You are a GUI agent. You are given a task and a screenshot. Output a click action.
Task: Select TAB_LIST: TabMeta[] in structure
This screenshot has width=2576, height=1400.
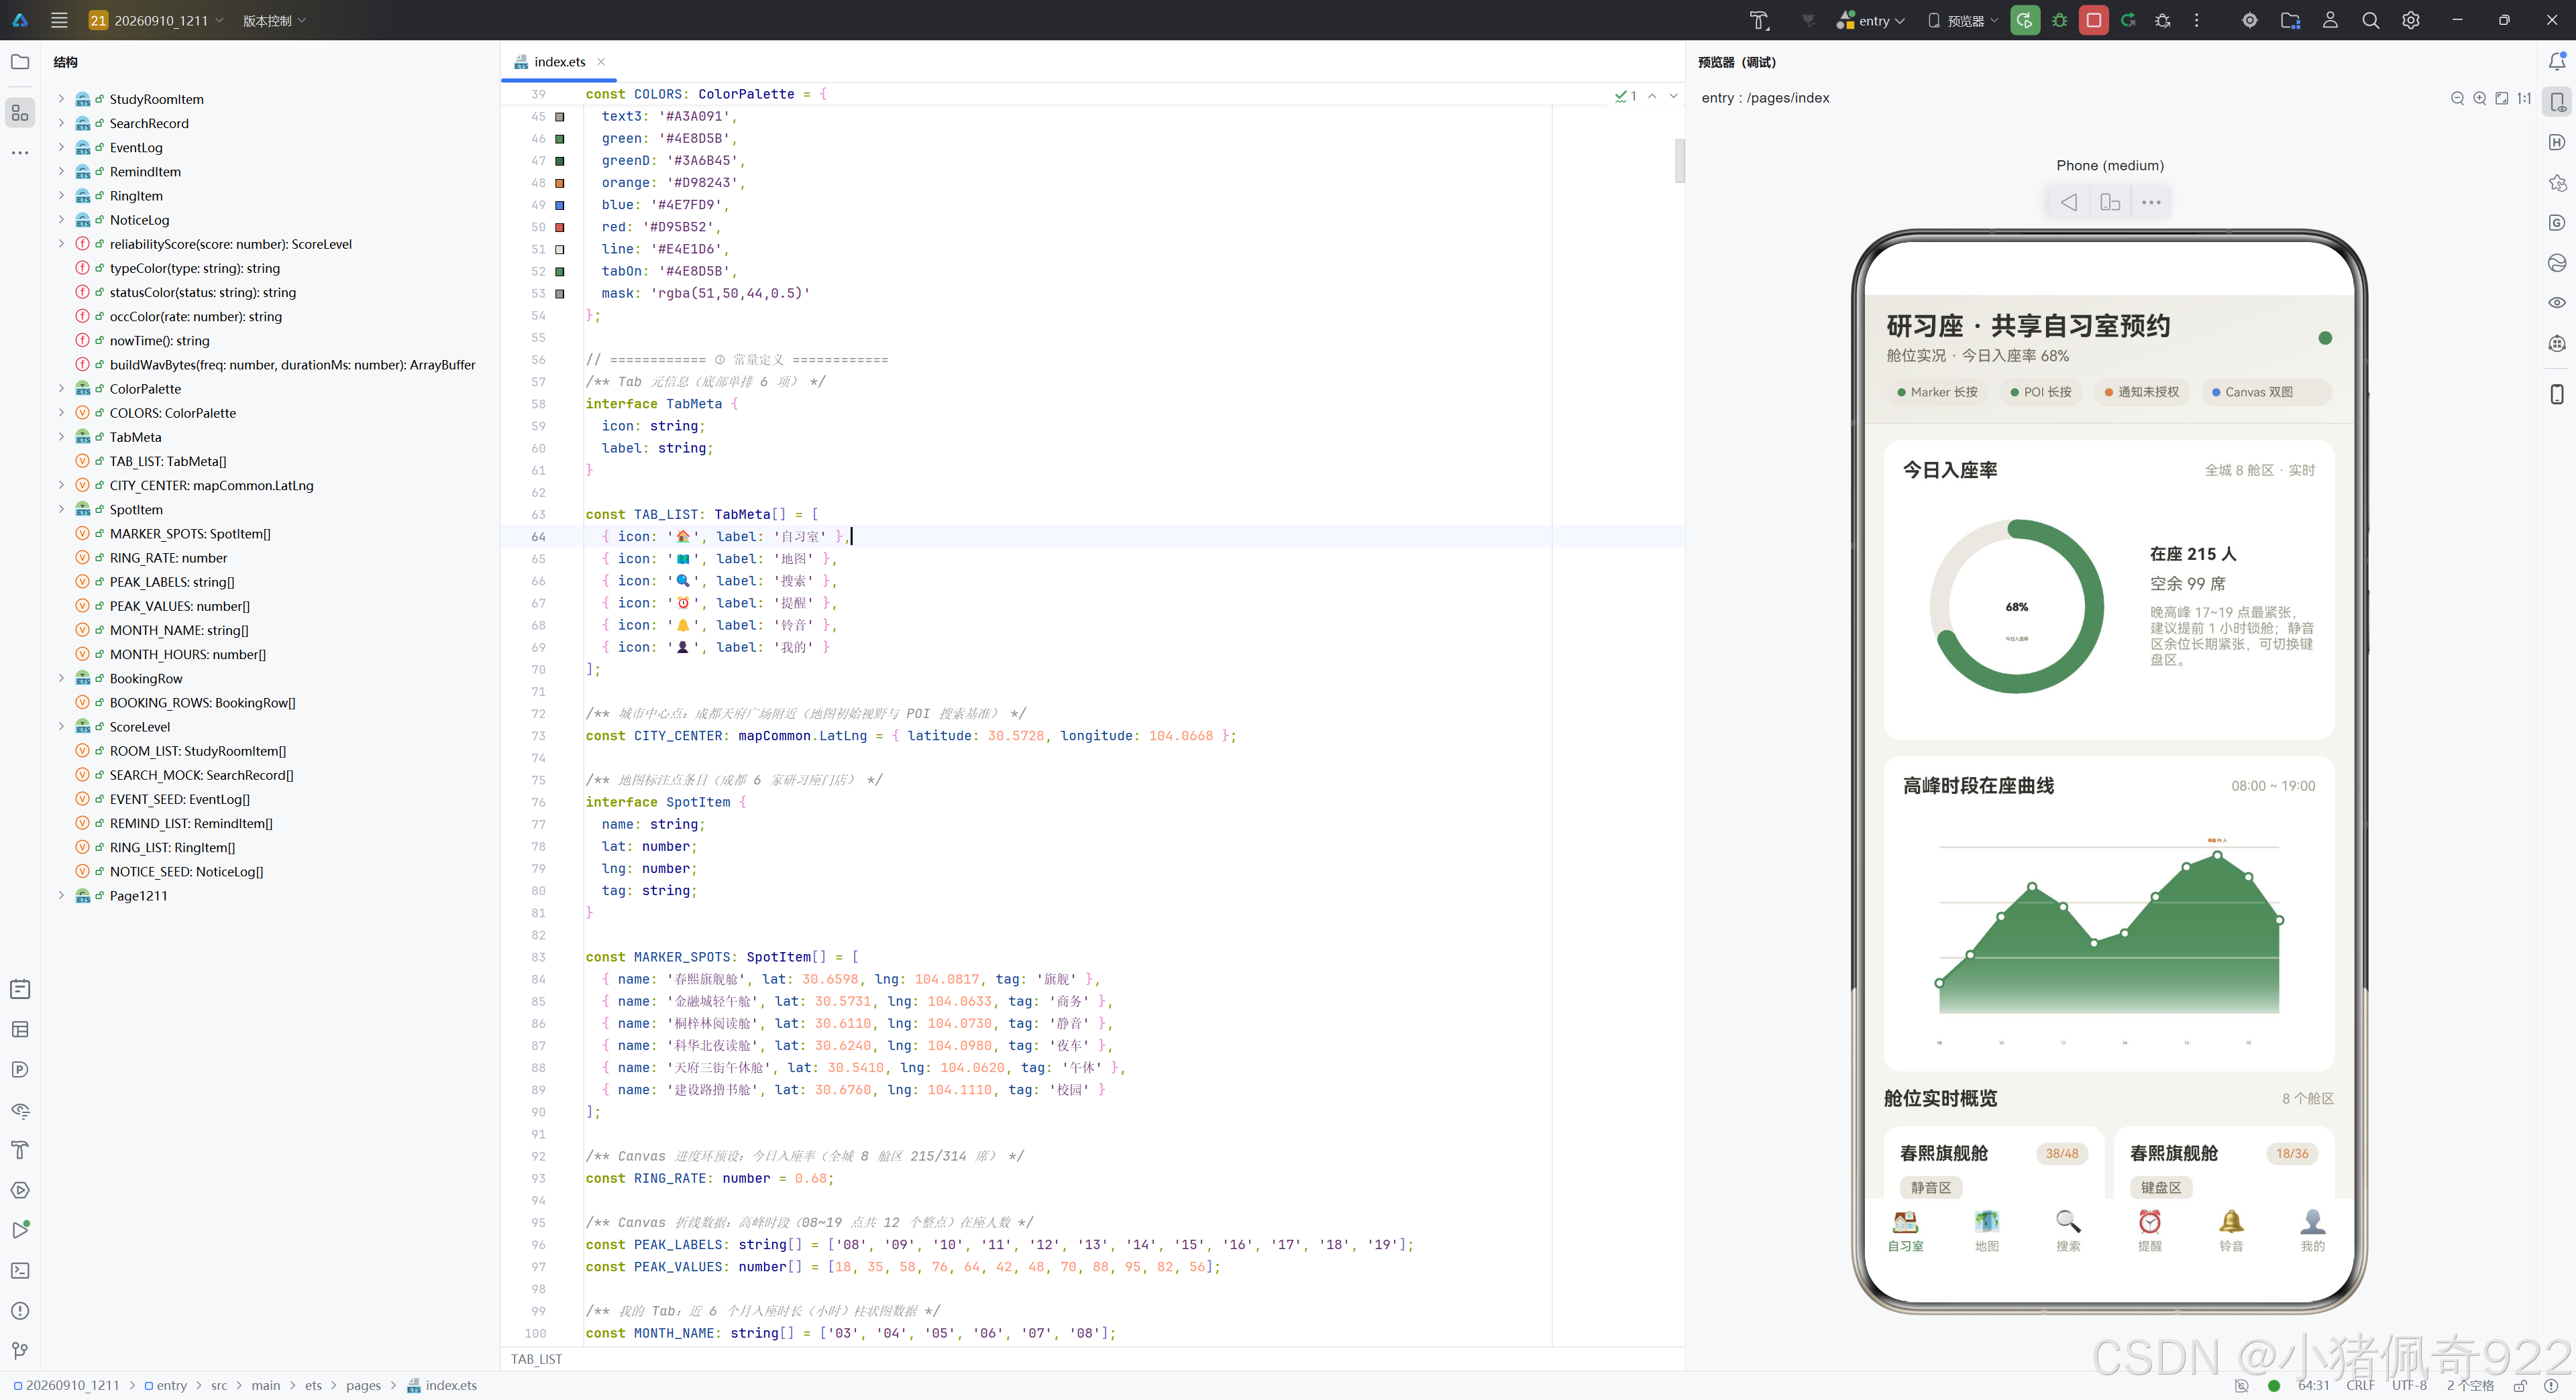(x=168, y=462)
